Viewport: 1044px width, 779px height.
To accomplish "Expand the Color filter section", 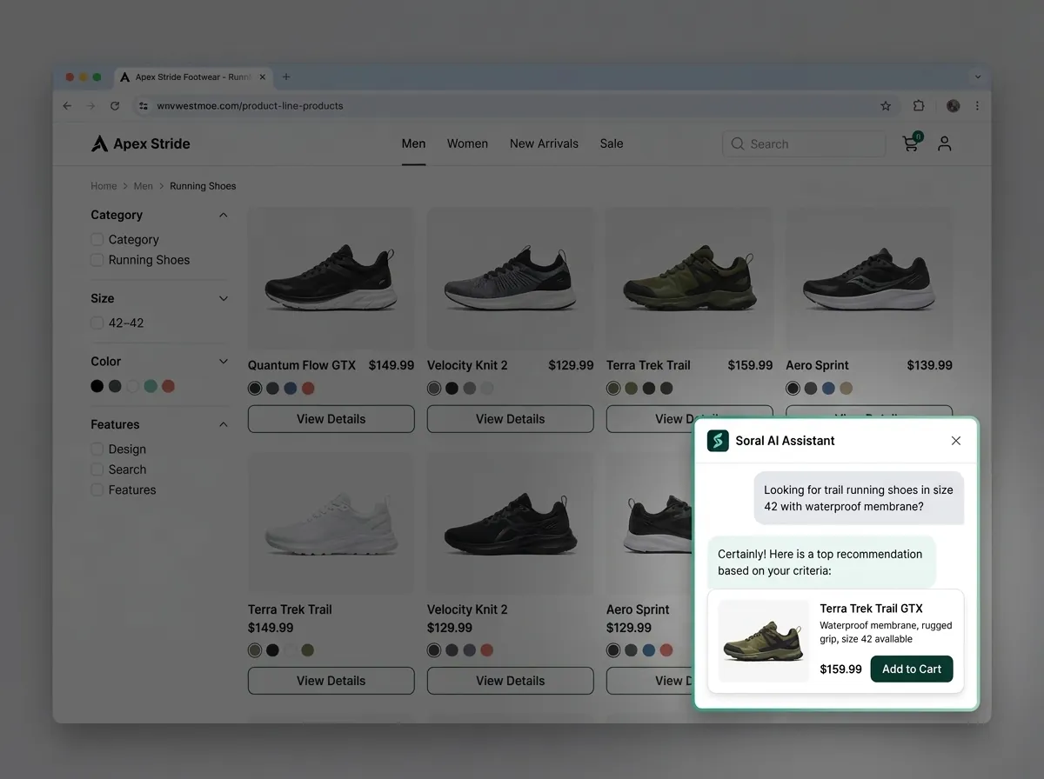I will [224, 362].
